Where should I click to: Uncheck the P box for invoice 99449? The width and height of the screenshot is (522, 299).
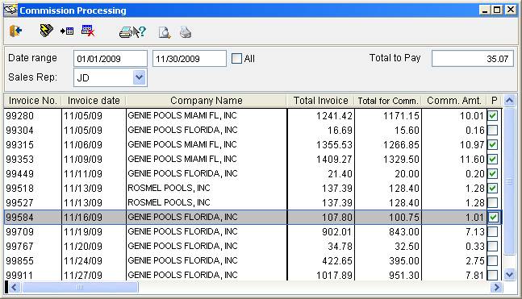point(493,173)
